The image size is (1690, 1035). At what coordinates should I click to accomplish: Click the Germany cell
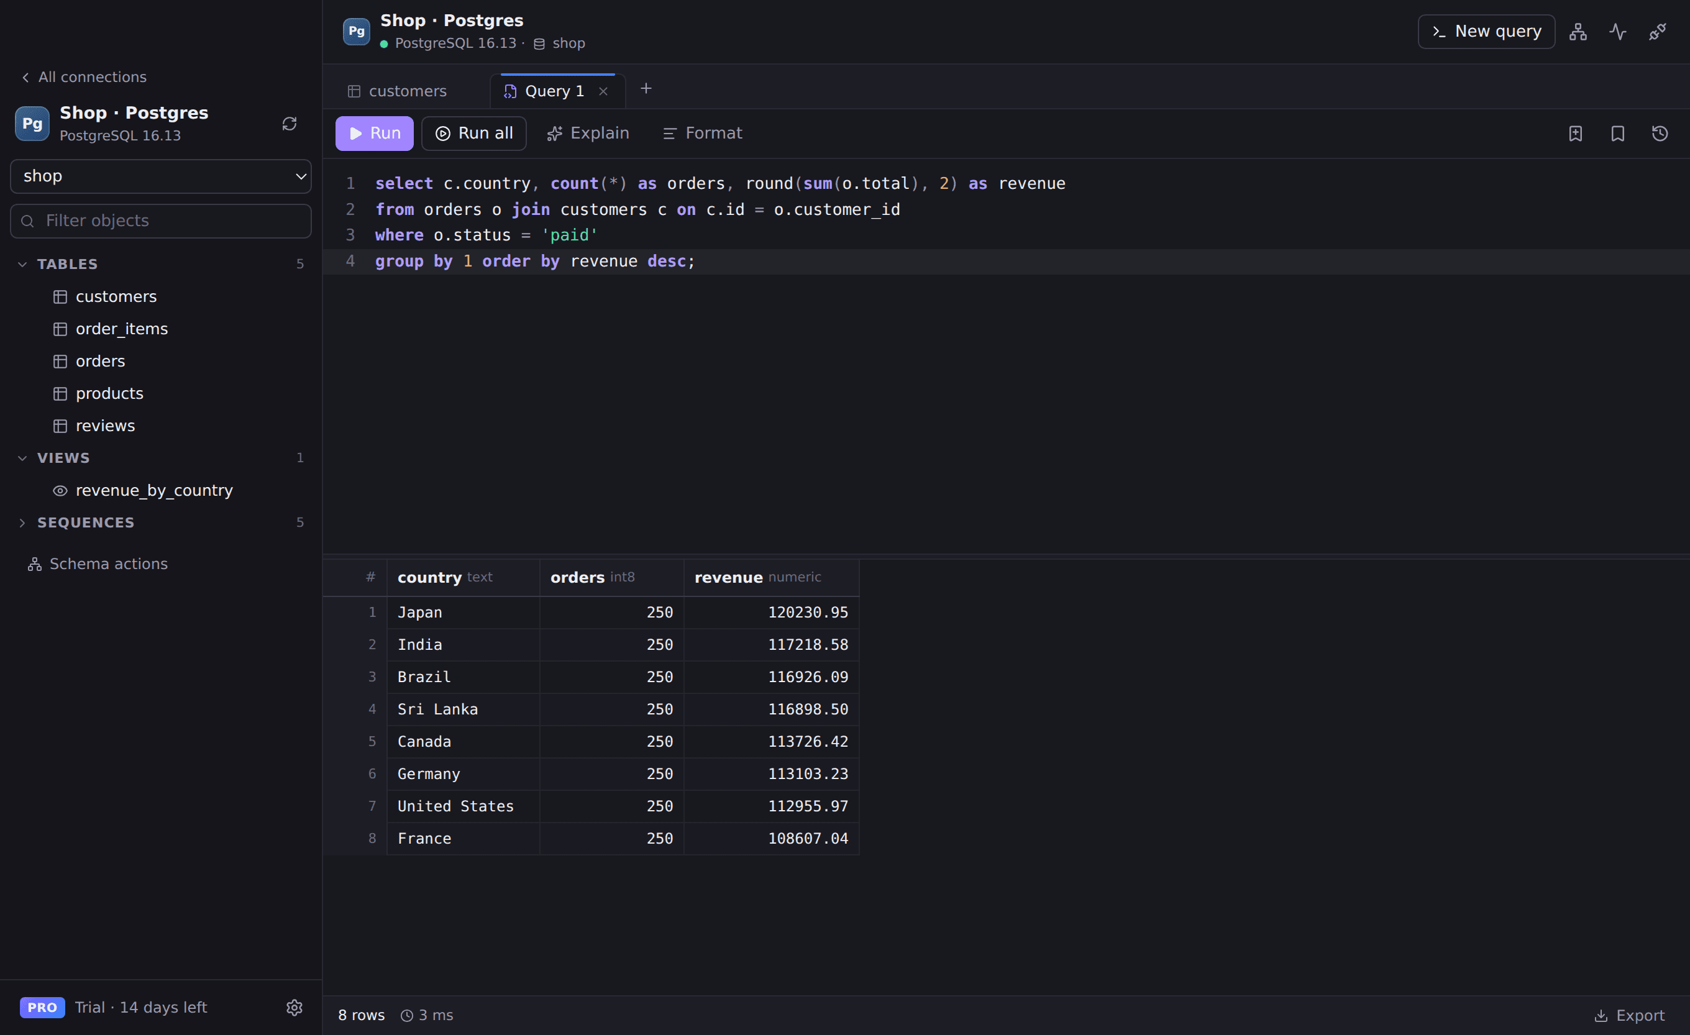463,774
